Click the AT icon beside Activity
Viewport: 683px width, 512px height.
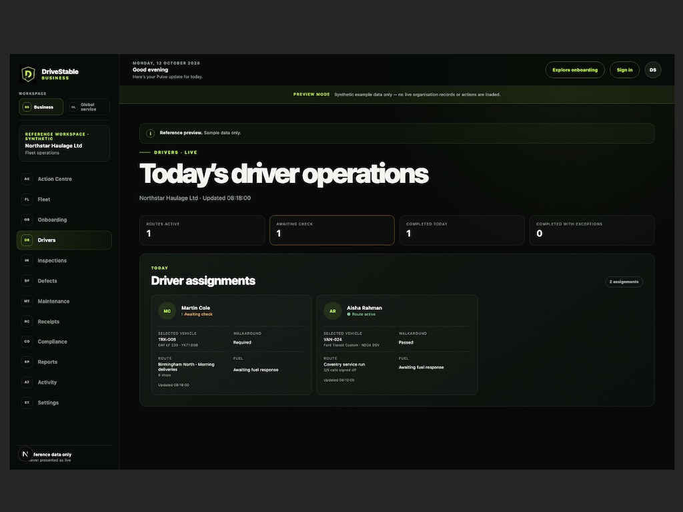pyautogui.click(x=27, y=382)
